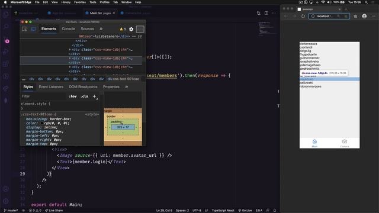Click the <style> source link of rule
379x213 pixels.
pos(92,114)
